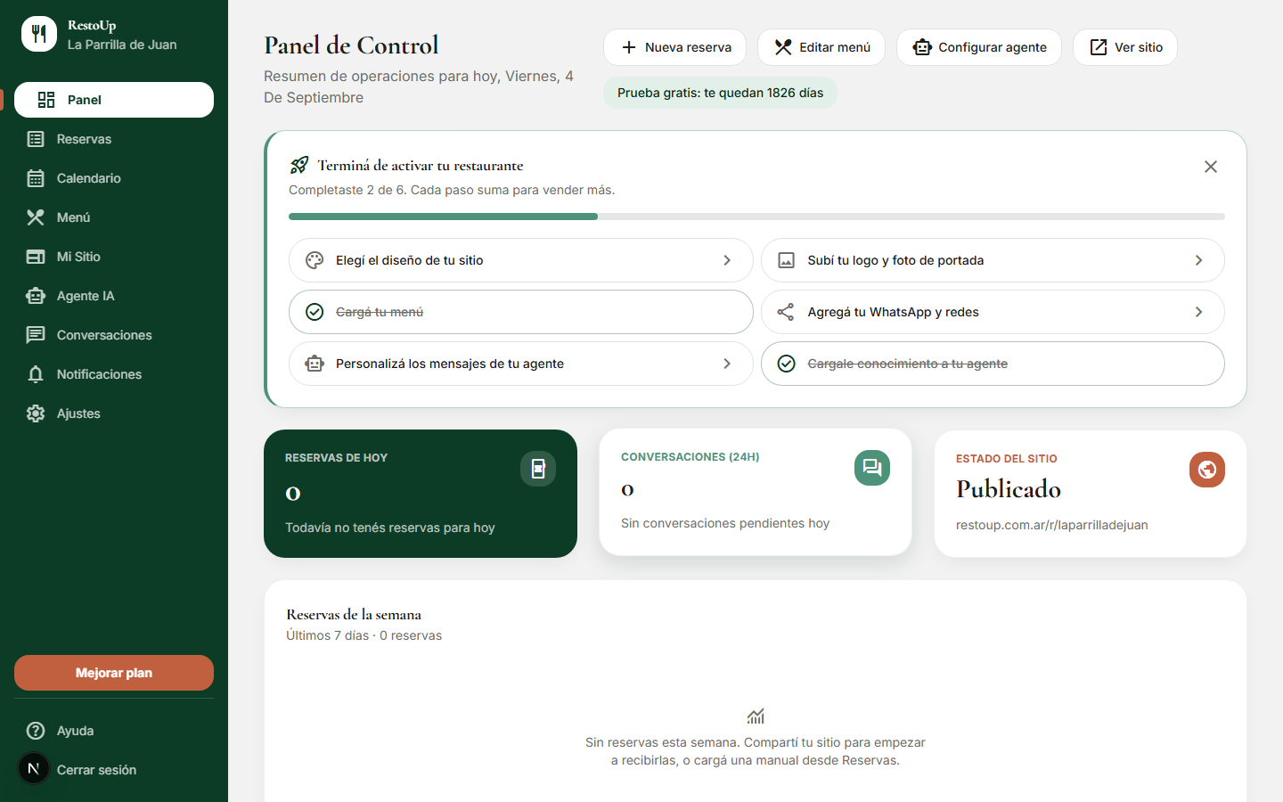Click the strikethrough Cargá tu menú text
Screen dimensions: 1283x802
(380, 312)
